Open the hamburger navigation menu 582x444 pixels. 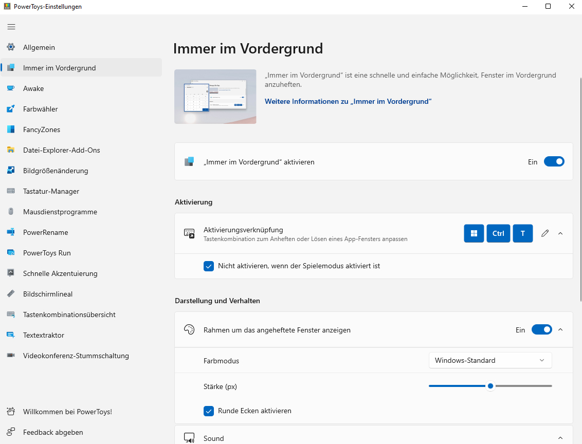coord(11,27)
